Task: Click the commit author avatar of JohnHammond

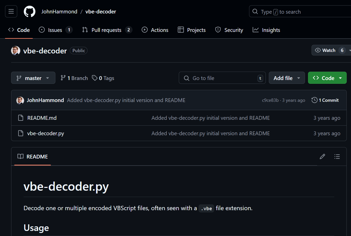Action: [x=20, y=100]
